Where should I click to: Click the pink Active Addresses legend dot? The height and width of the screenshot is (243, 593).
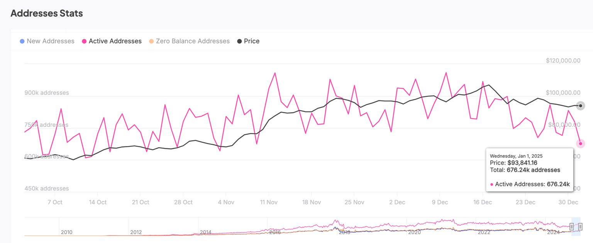tap(84, 41)
